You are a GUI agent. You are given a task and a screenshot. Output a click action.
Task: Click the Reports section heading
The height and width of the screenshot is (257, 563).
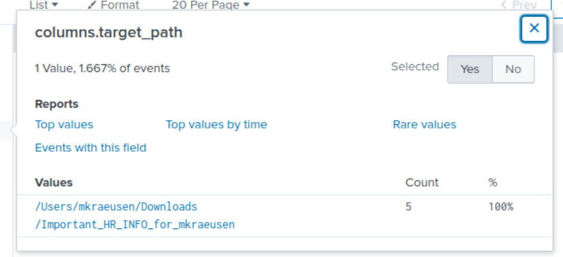point(57,104)
